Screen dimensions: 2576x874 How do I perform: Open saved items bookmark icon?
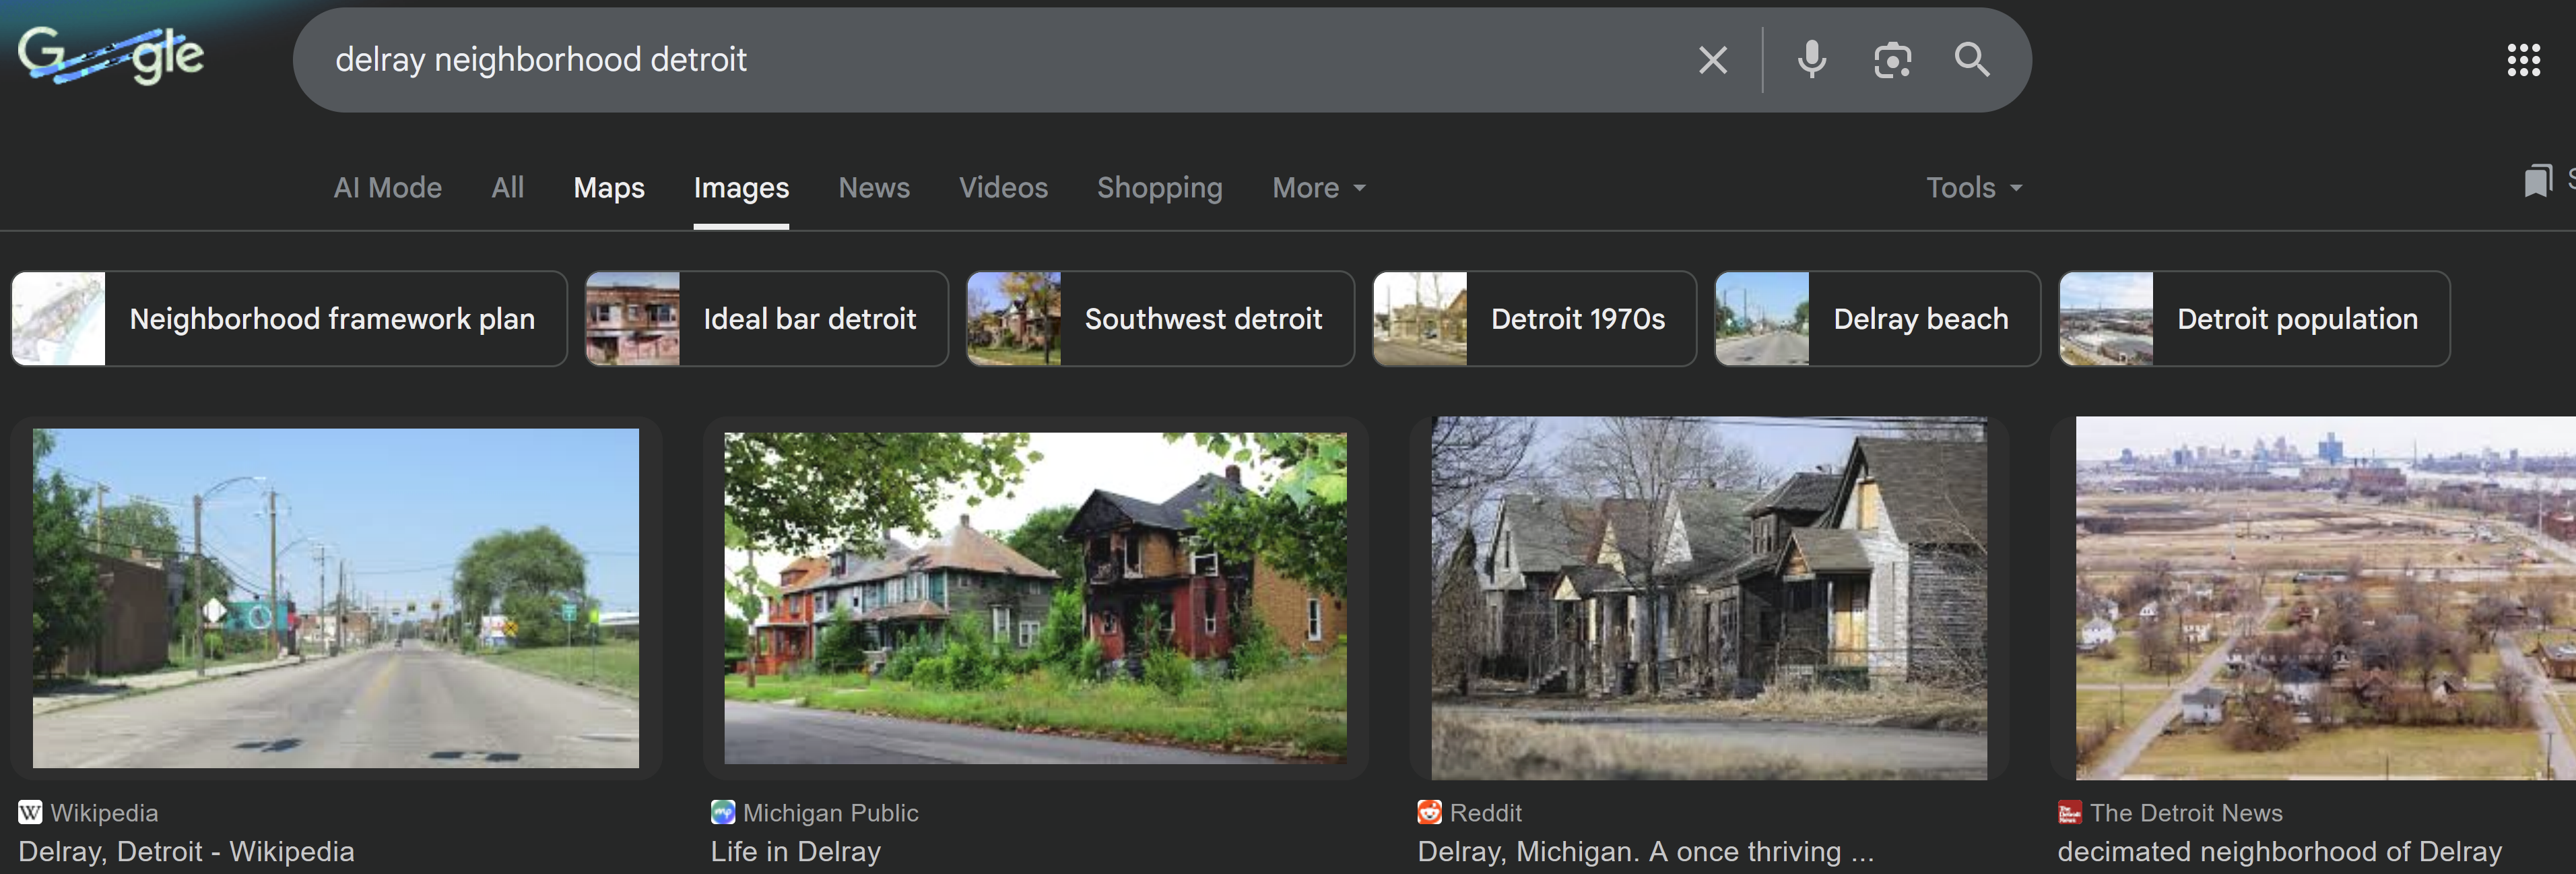2537,182
